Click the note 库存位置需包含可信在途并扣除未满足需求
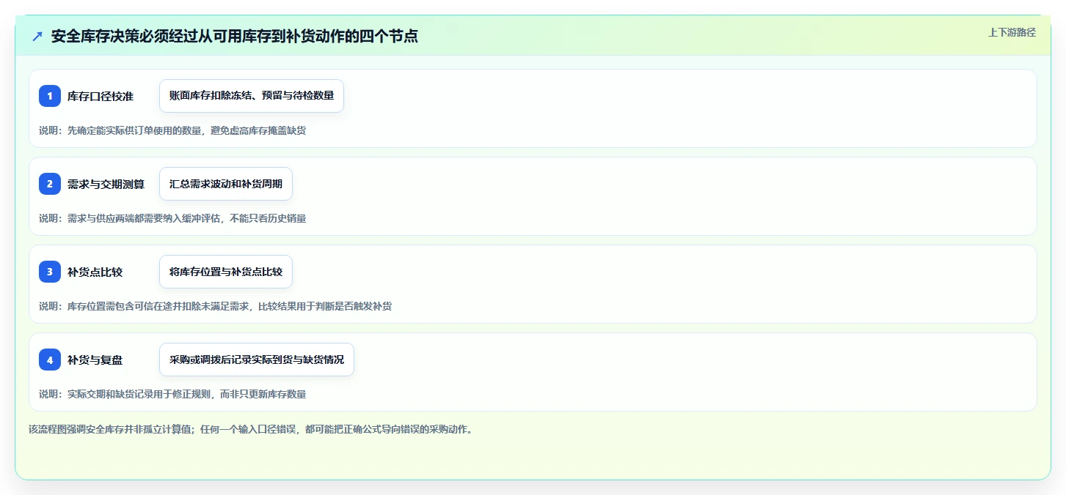Image resolution: width=1066 pixels, height=495 pixels. point(156,306)
